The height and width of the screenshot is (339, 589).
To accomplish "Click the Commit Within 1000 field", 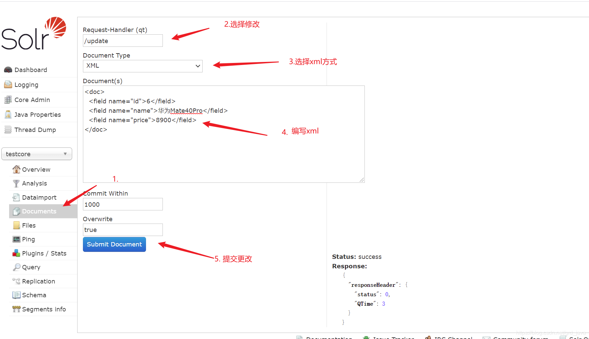I will point(123,204).
